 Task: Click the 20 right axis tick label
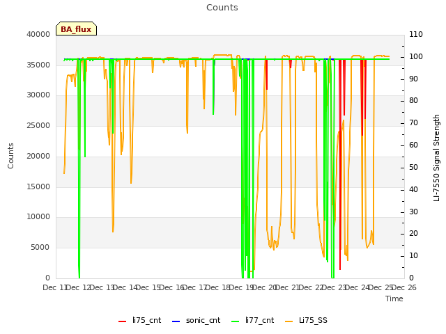pyautogui.click(x=413, y=234)
